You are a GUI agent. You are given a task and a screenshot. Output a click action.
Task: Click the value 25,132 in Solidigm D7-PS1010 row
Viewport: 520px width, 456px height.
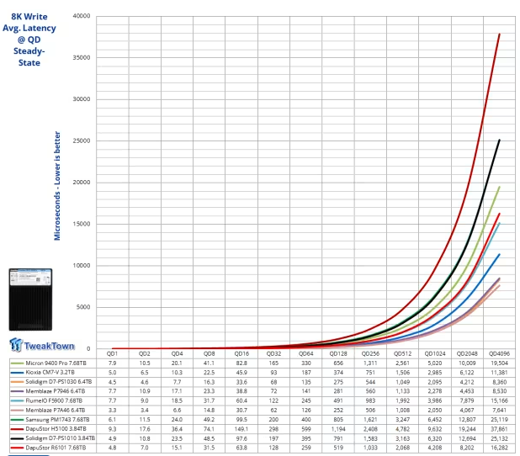coord(499,438)
